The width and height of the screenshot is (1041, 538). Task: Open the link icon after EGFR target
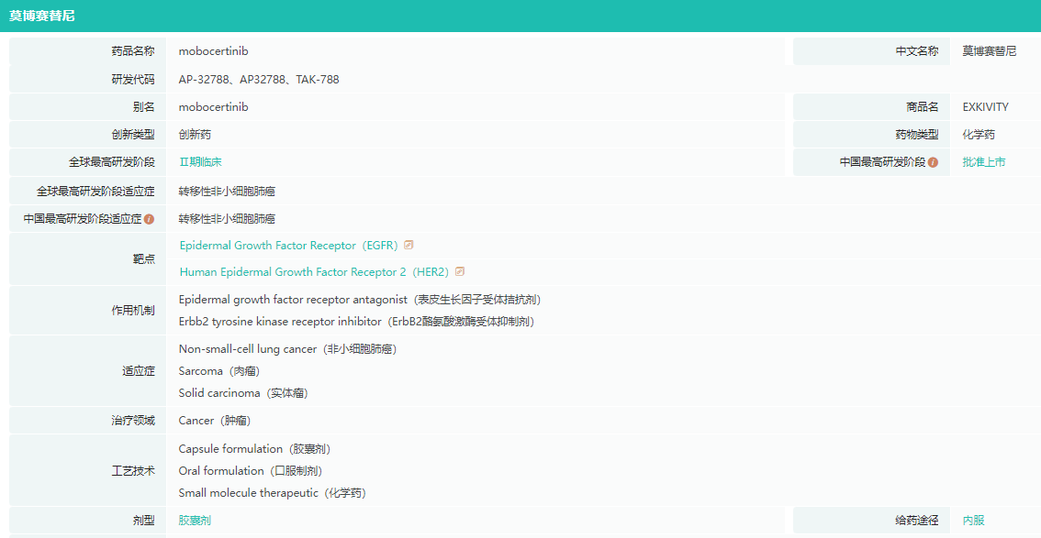[409, 245]
